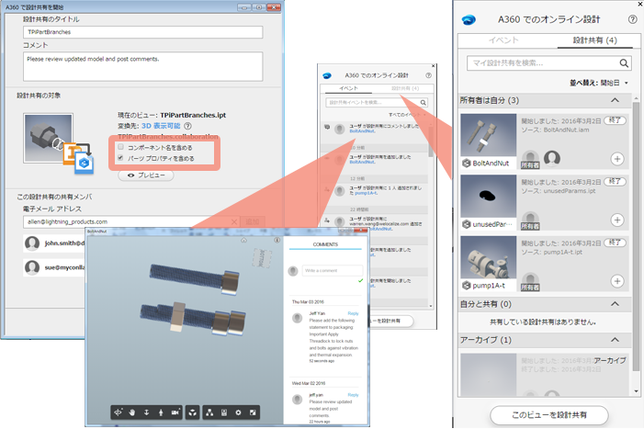Click TPiPartBranches preview thumbnail in dialog
The width and height of the screenshot is (644, 429).
pyautogui.click(x=49, y=139)
